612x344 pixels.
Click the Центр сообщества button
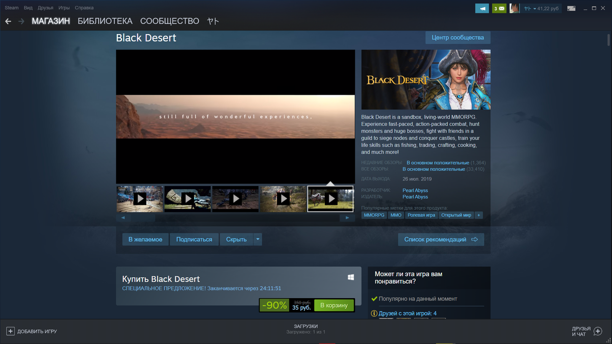[457, 38]
